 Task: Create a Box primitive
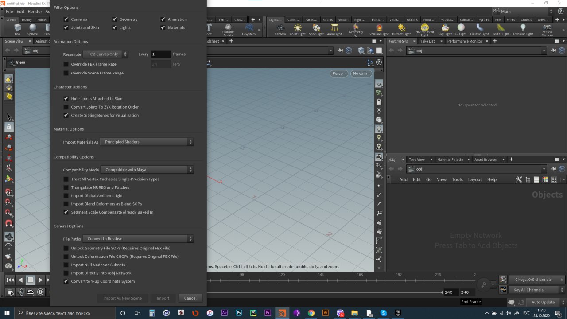click(17, 30)
